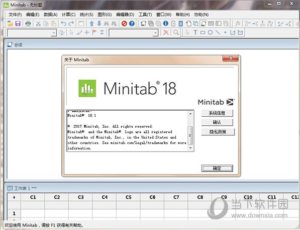300x230 pixels.
Task: Open the 帮助(H) menu
Action: (183, 15)
